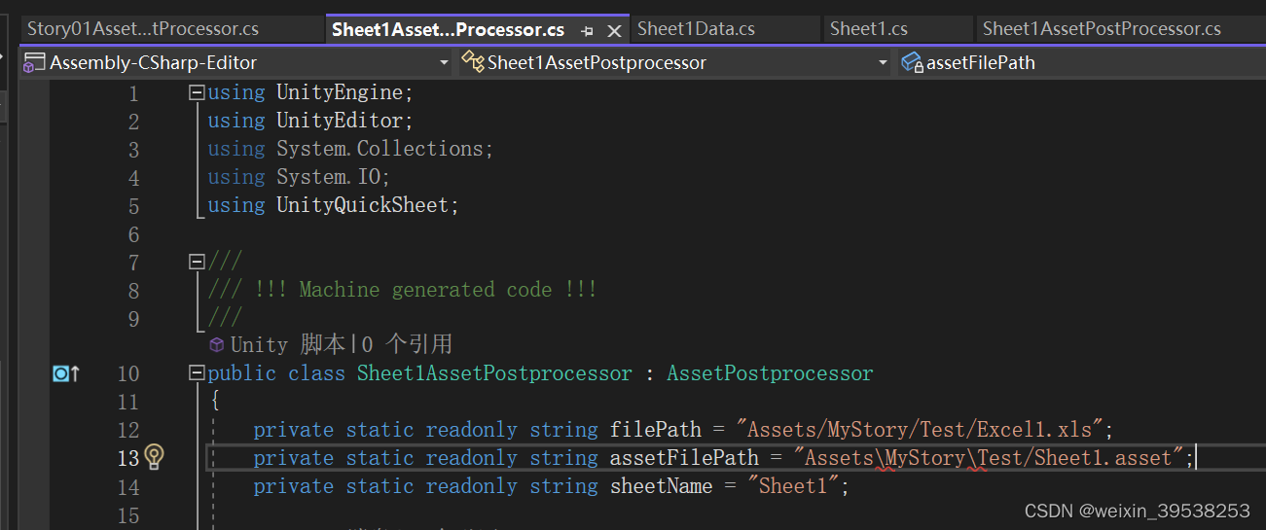Collapse the using directives block

[x=198, y=93]
